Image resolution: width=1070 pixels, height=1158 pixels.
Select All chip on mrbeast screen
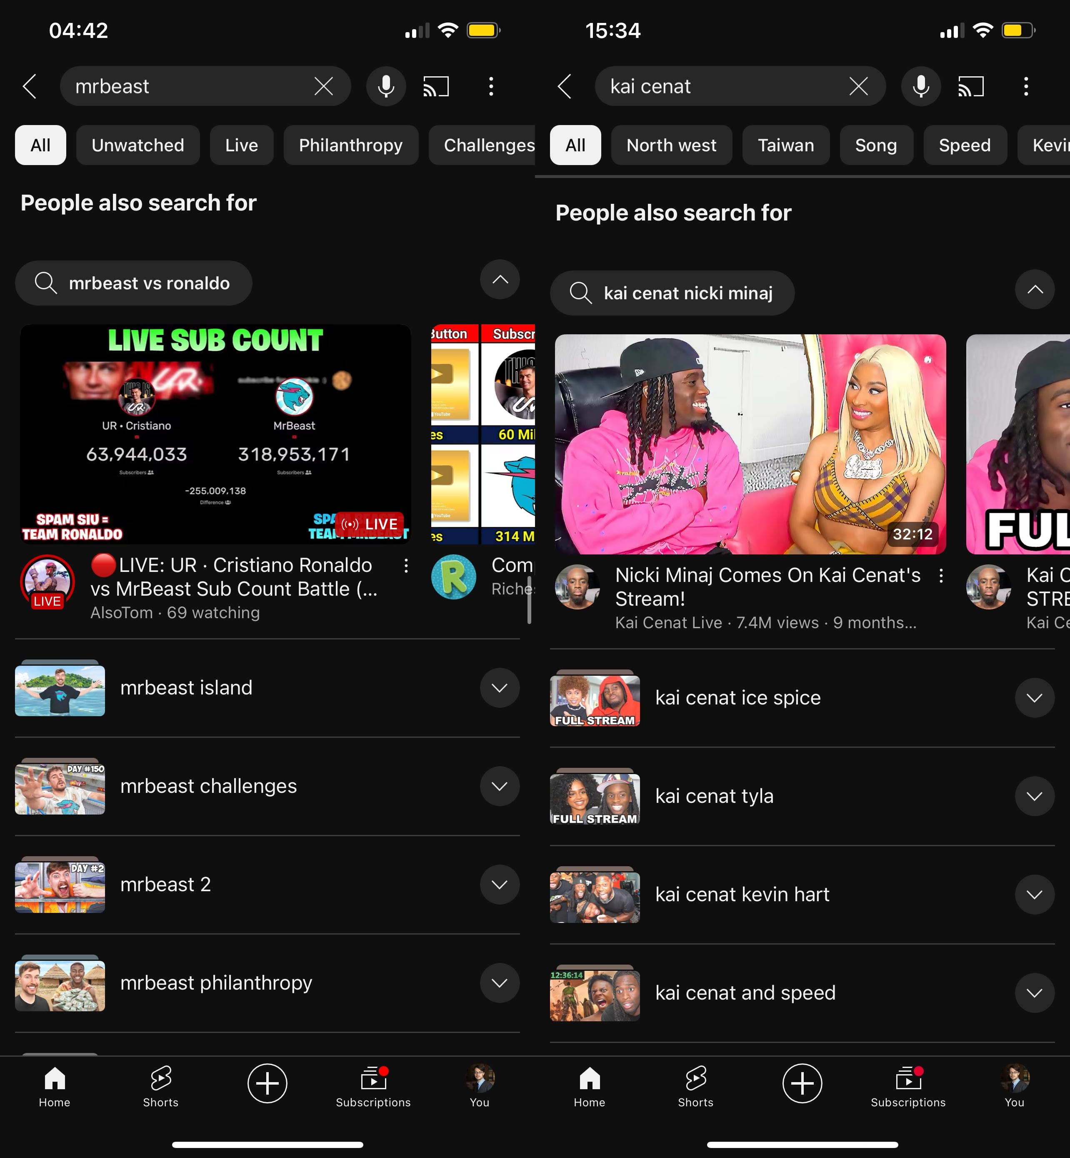[40, 145]
